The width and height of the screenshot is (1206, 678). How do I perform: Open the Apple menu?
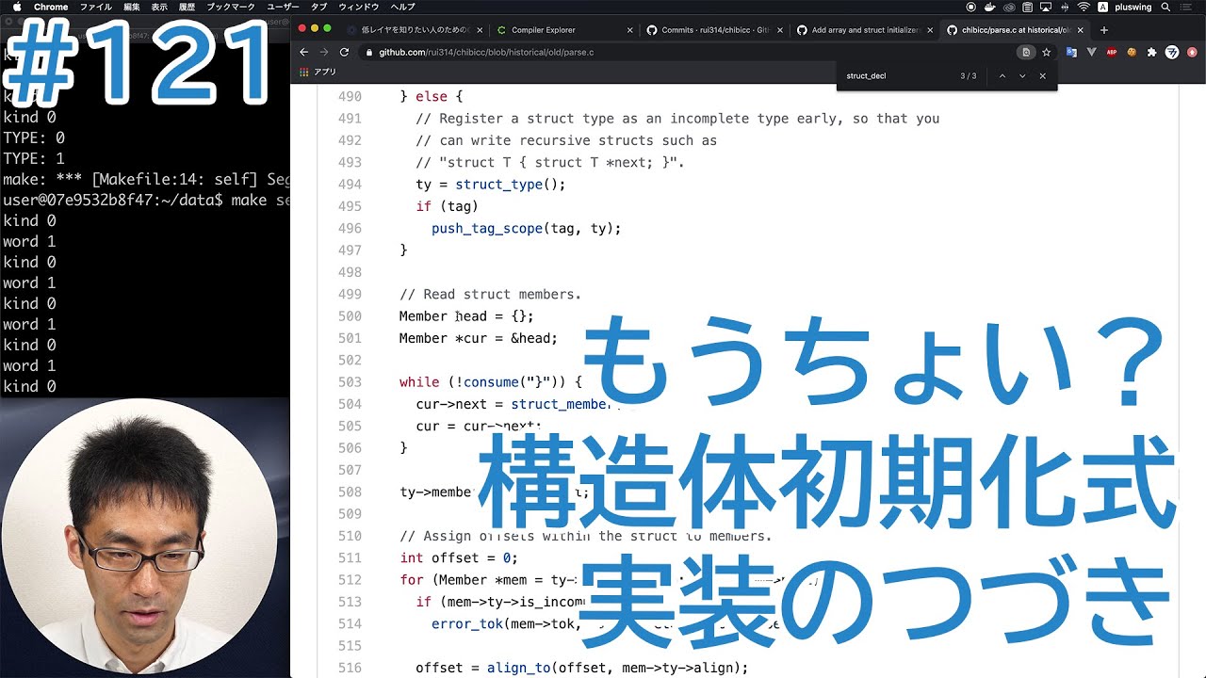[x=16, y=7]
